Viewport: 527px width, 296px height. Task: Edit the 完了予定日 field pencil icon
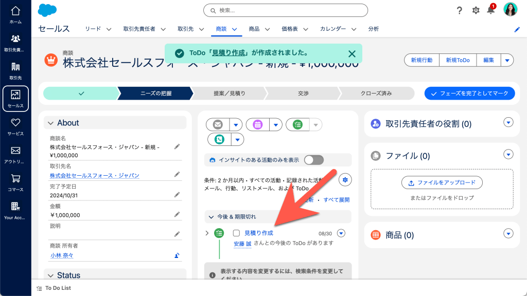(x=177, y=195)
